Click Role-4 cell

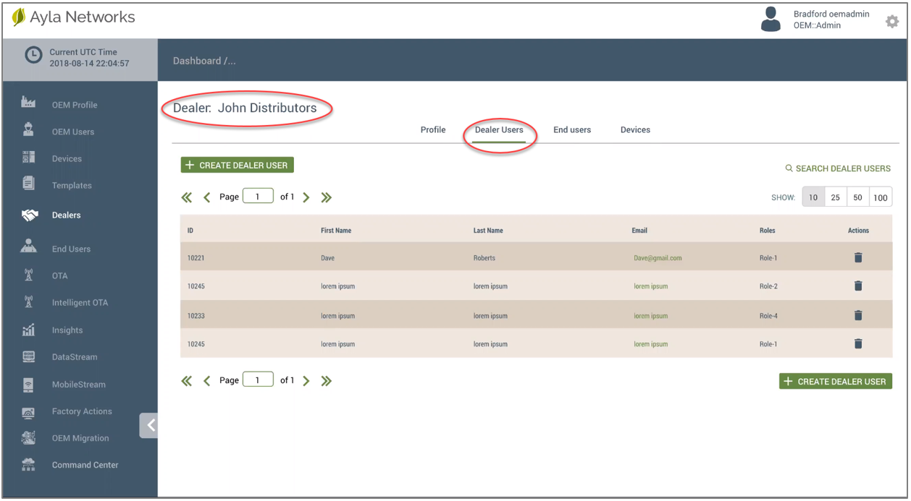768,316
